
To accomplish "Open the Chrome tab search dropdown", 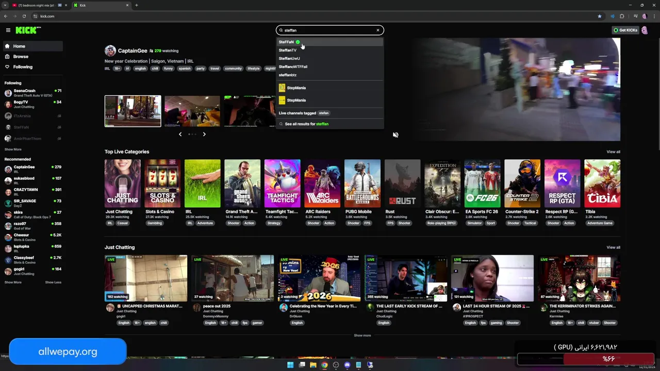I will [5, 5].
